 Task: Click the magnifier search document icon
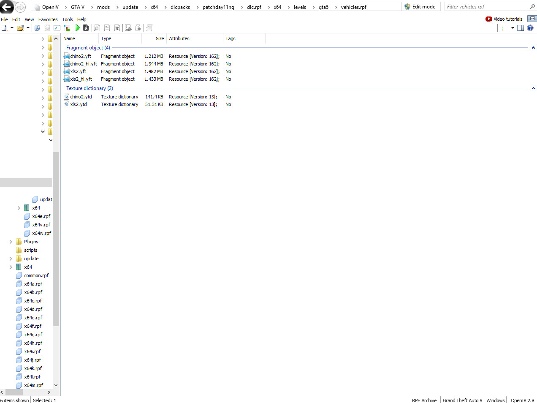coord(97,28)
